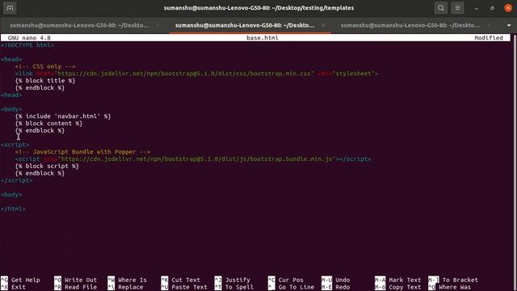Click the <!DOCTYPE html> line
This screenshot has width=517, height=291.
click(27, 45)
